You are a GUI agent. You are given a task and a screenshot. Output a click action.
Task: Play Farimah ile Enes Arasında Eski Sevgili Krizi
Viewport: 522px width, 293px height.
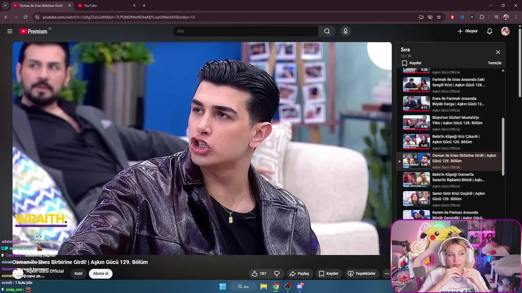click(x=449, y=85)
